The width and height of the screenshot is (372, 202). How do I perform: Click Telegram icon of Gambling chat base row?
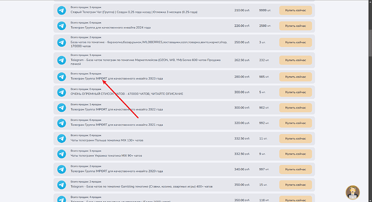click(x=61, y=185)
